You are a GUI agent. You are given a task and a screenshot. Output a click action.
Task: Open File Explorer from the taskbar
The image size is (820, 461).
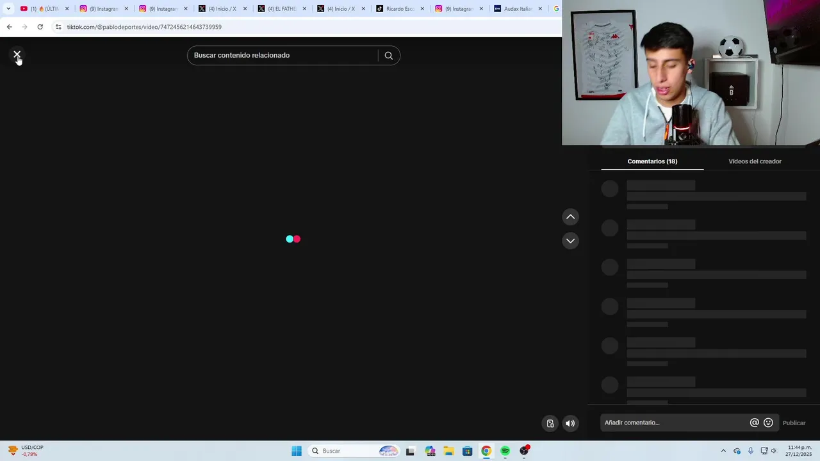click(x=448, y=451)
